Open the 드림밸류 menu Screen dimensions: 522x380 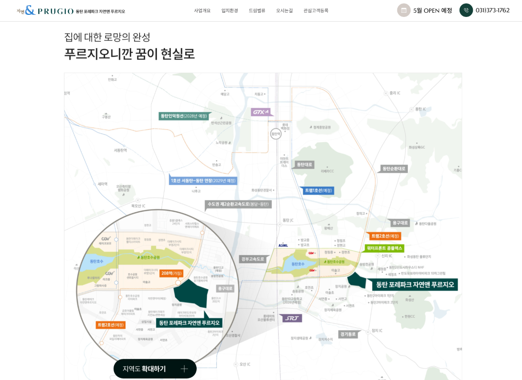pyautogui.click(x=257, y=11)
